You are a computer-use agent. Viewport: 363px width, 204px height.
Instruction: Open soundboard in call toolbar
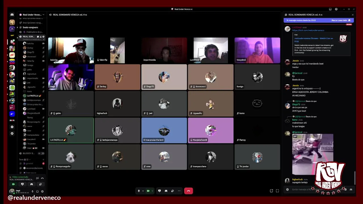point(172,191)
